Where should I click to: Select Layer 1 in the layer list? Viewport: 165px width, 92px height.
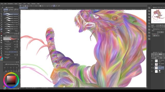159,61
